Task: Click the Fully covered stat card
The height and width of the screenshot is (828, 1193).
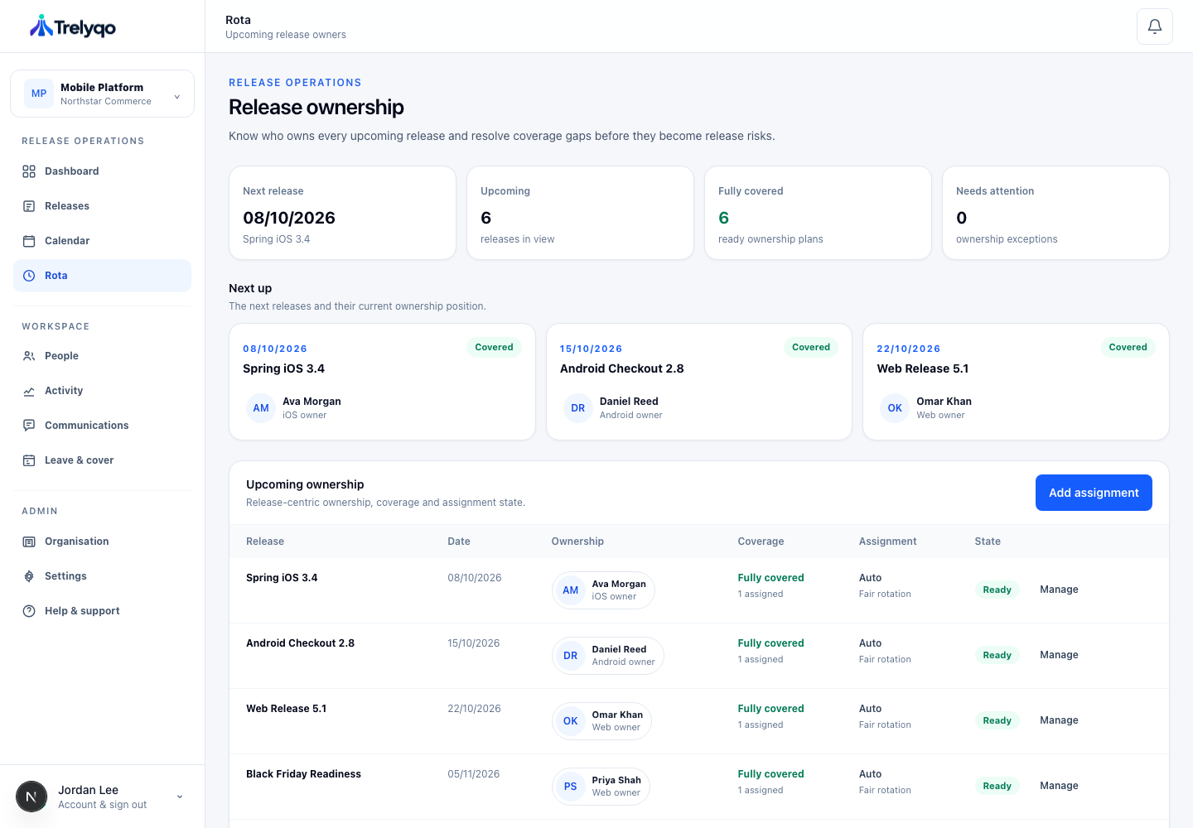Action: (818, 213)
